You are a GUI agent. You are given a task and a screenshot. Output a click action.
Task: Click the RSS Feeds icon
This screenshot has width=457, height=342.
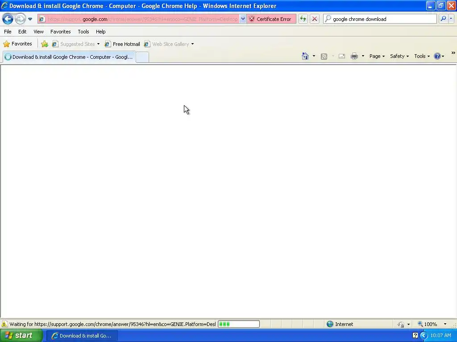click(324, 57)
